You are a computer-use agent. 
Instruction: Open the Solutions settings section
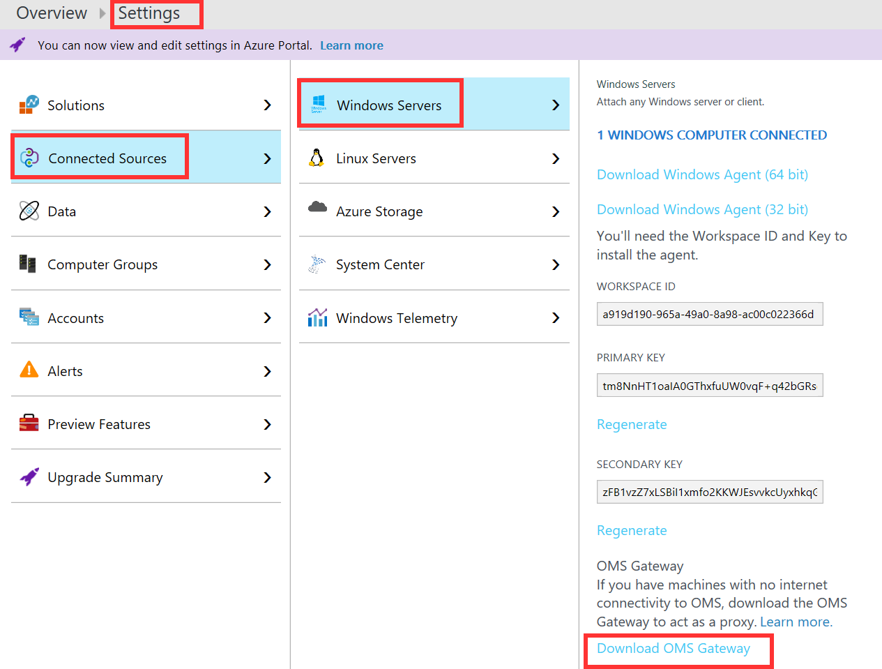(146, 105)
